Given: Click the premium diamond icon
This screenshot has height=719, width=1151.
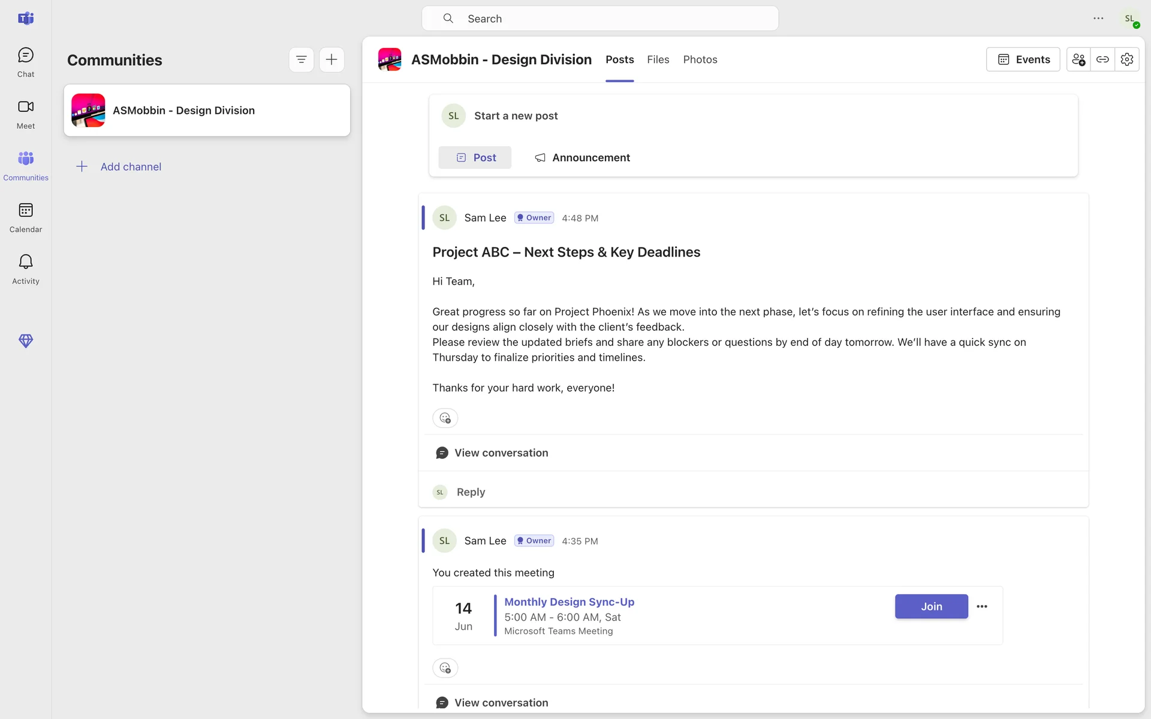Looking at the screenshot, I should pos(26,341).
